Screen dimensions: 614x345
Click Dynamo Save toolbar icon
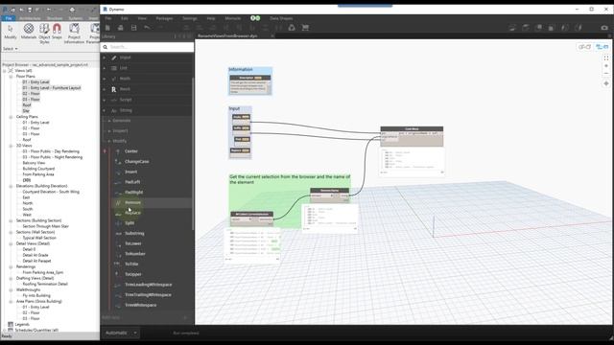tap(134, 28)
